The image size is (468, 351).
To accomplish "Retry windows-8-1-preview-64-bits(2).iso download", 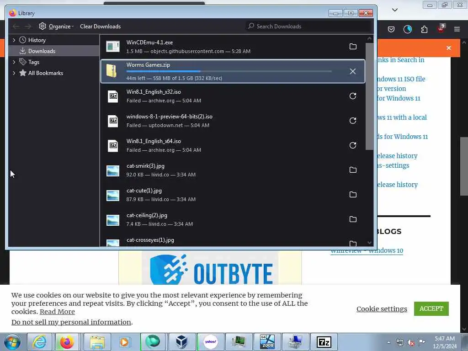I will pos(353,121).
